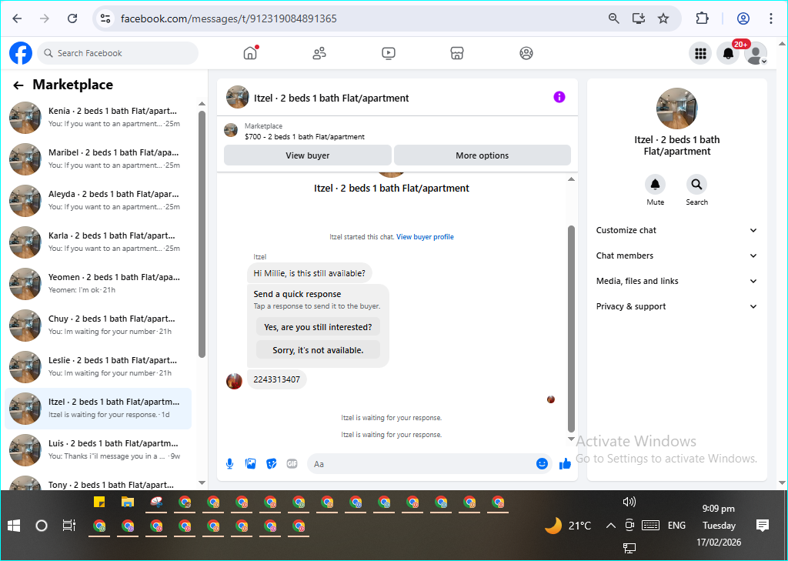Click the back arrow beside Marketplace heading
The height and width of the screenshot is (561, 788).
click(18, 85)
